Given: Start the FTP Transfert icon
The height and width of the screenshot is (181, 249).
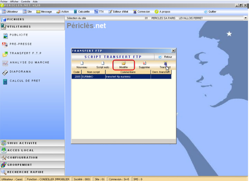Looking at the screenshot, I should [165, 65].
